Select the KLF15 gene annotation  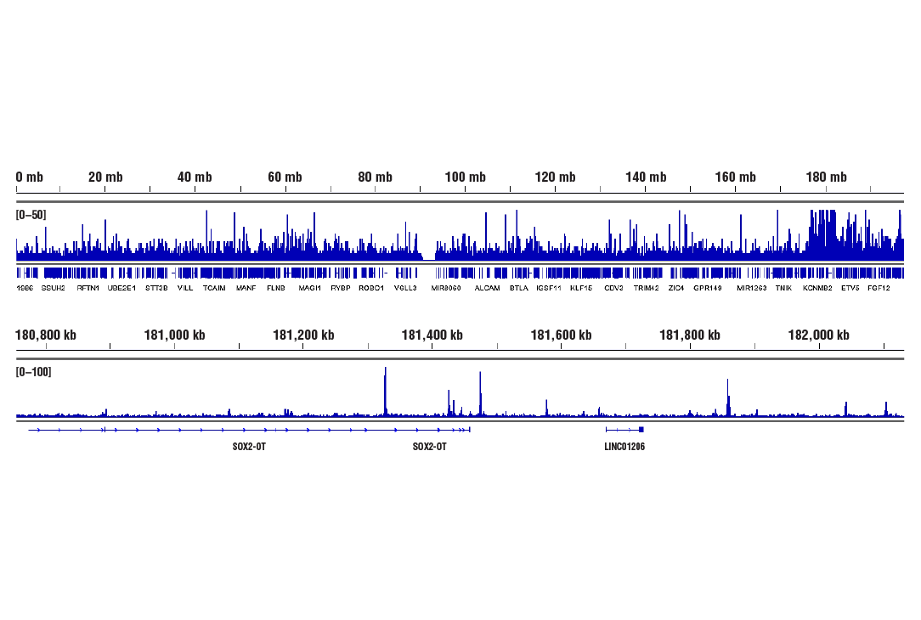pos(579,288)
